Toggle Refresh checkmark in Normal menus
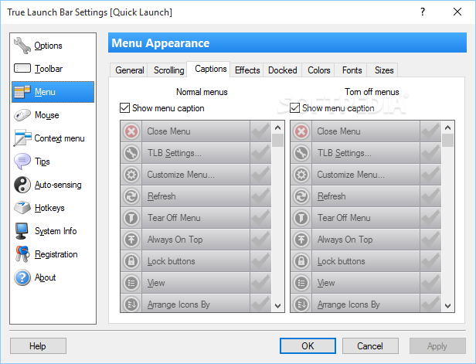Viewport: 476px width, 364px height. (x=260, y=196)
